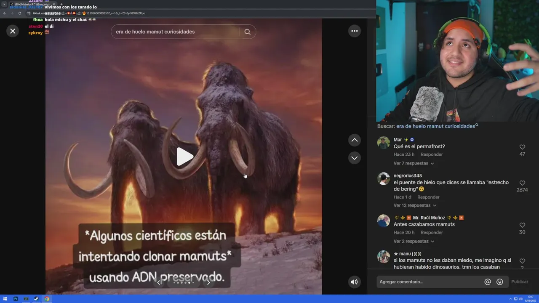539x303 pixels.
Task: Click the Publicar button
Action: point(520,282)
